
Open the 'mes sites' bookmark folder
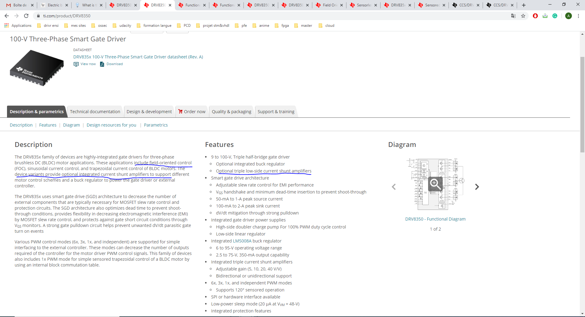pos(75,26)
